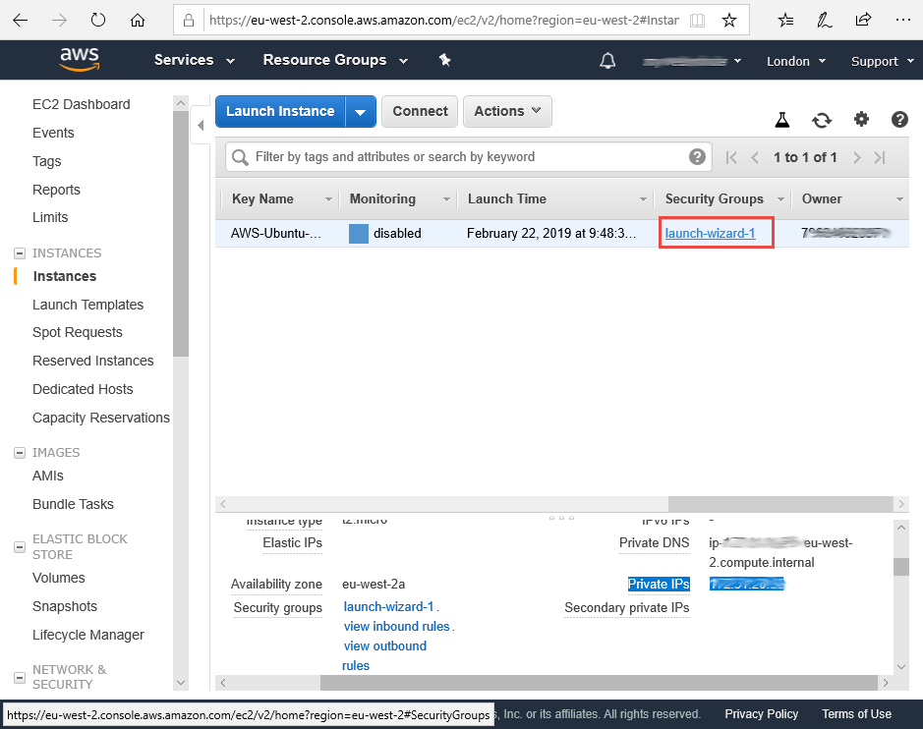Screen dimensions: 923x729
Task: Click the pushpin icon in AWS header
Action: tap(445, 60)
